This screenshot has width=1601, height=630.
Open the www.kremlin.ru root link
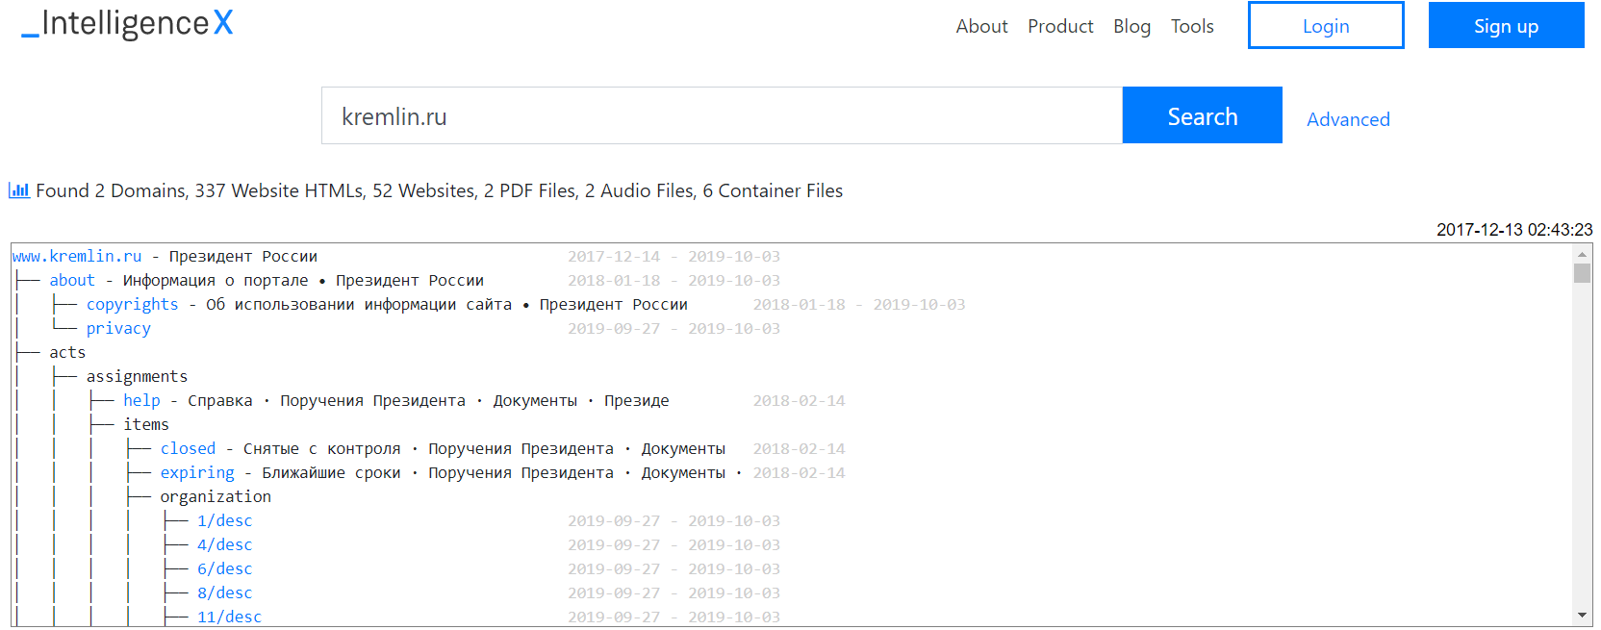(x=77, y=257)
